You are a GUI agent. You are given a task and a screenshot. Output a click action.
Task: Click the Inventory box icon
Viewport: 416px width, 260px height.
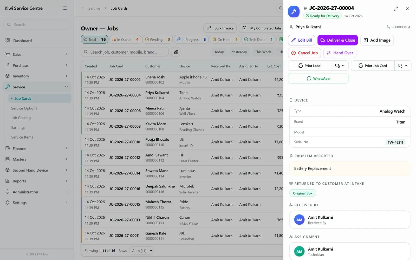pyautogui.click(x=8, y=76)
